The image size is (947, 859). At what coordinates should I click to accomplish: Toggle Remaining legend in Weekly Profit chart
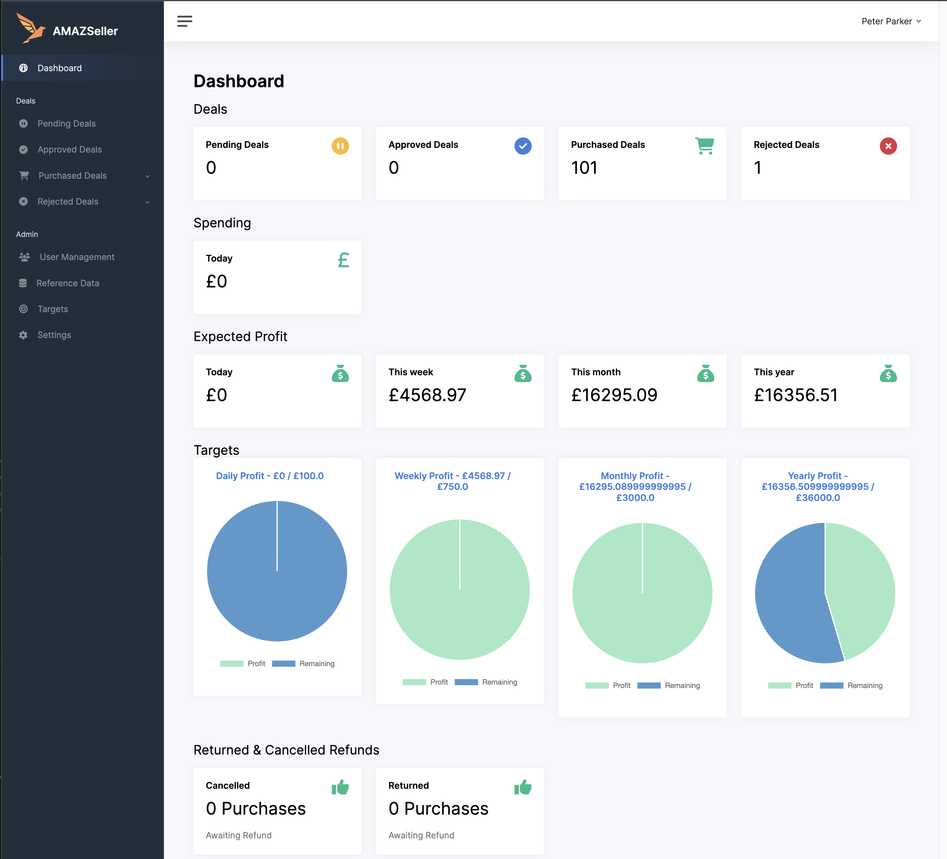[x=486, y=682]
